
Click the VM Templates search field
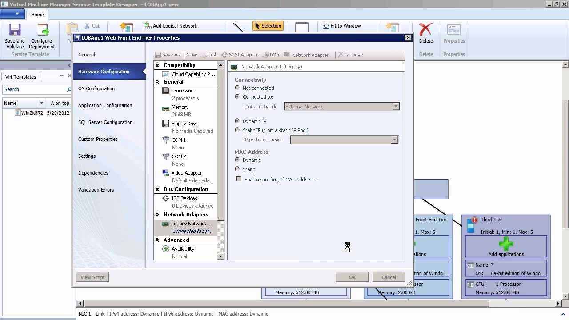click(35, 89)
